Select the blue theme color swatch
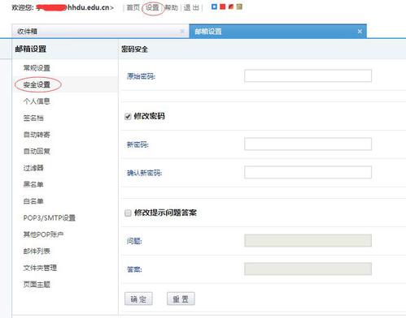 click(214, 6)
